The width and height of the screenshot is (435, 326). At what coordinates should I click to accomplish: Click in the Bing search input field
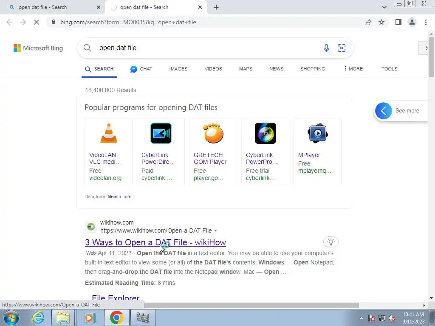click(x=208, y=48)
